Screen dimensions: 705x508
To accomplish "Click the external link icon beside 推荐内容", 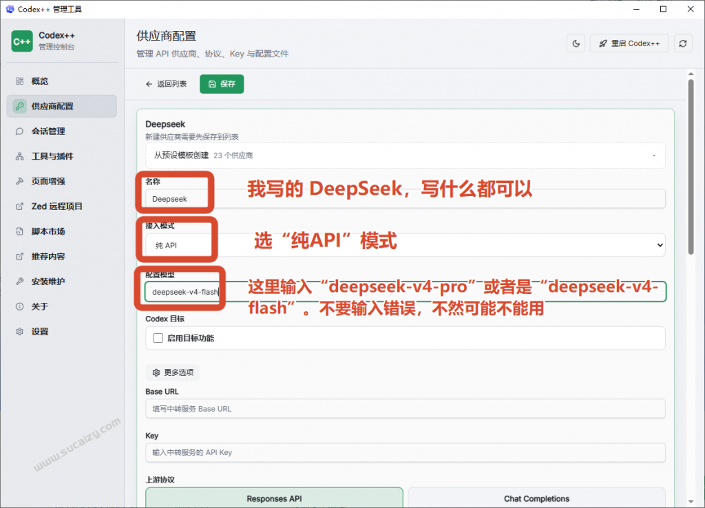I will click(x=20, y=256).
